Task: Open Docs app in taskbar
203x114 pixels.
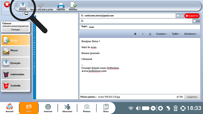Action: (106, 108)
